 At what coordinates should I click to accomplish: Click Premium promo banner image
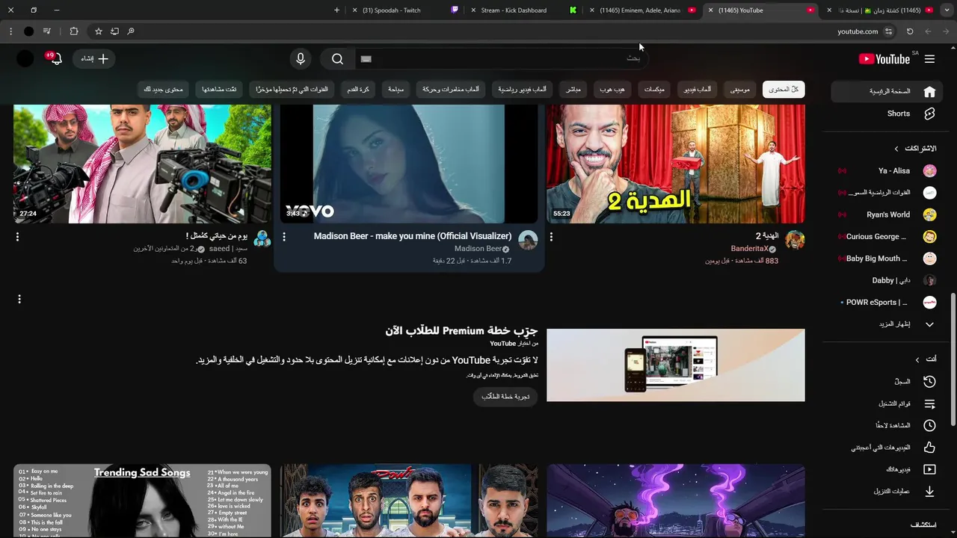[676, 365]
